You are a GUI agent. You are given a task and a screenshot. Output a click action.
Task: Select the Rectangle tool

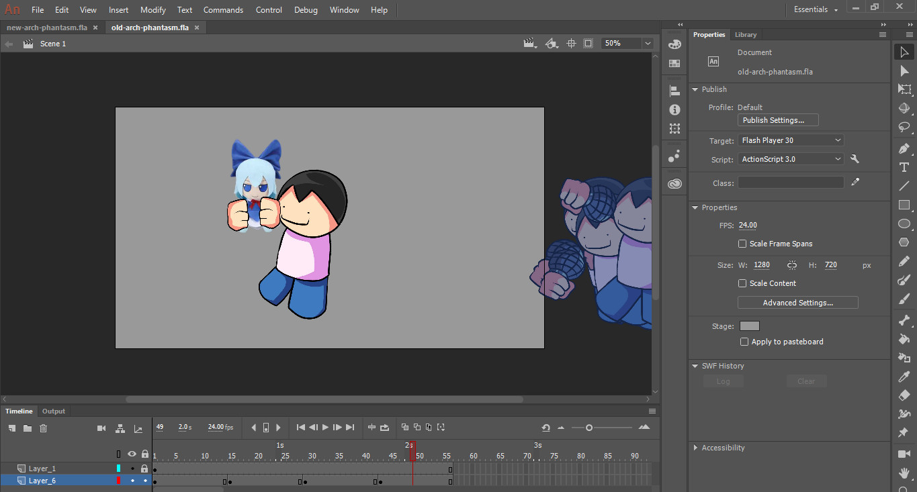click(x=904, y=205)
